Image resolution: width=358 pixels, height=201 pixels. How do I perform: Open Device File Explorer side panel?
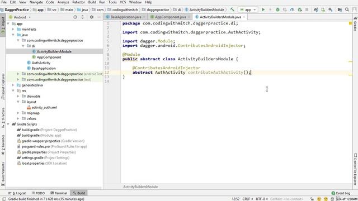tap(355, 169)
